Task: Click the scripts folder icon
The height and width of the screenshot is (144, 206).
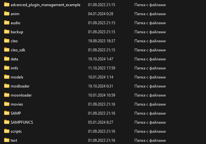Action: pos(7,131)
